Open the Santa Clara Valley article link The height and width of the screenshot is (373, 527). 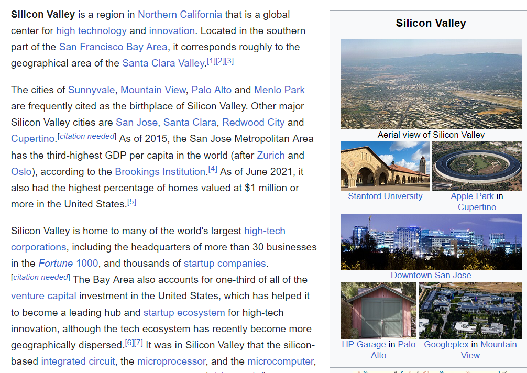click(163, 63)
